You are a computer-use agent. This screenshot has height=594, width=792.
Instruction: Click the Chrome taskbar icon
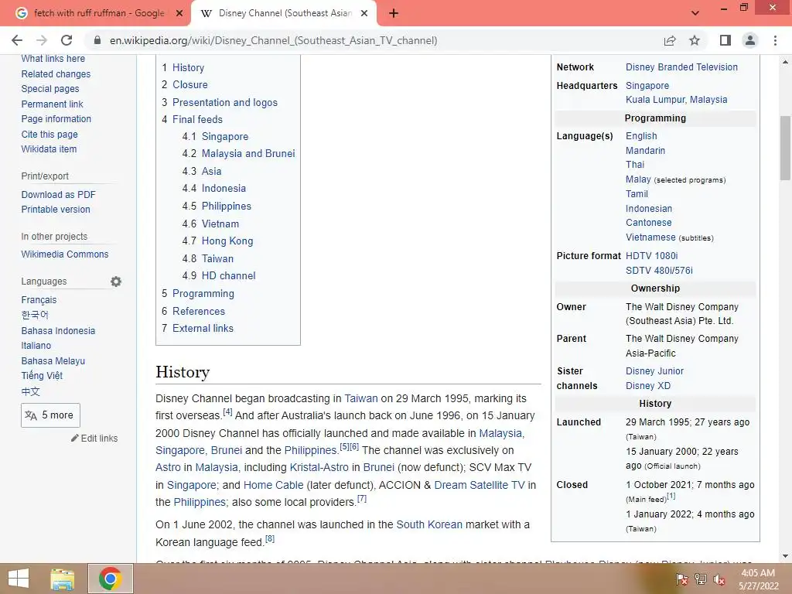click(111, 579)
